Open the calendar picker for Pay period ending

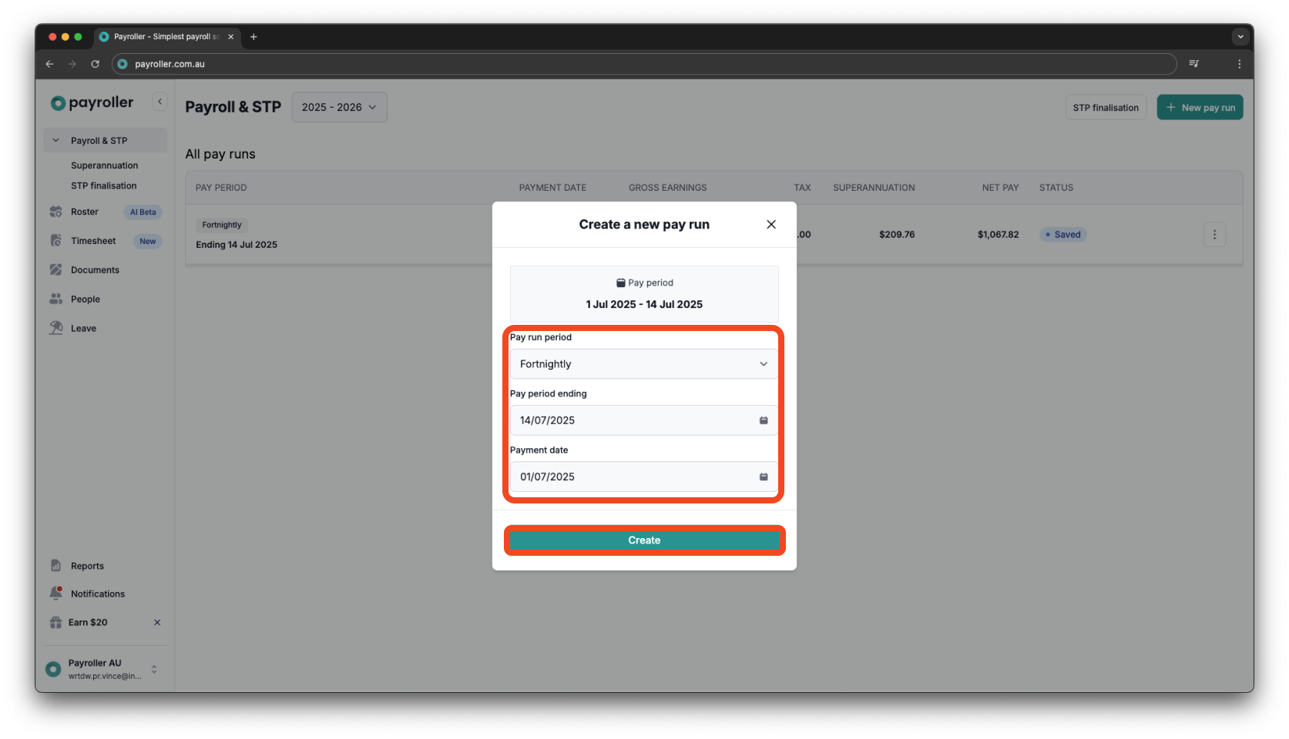764,420
